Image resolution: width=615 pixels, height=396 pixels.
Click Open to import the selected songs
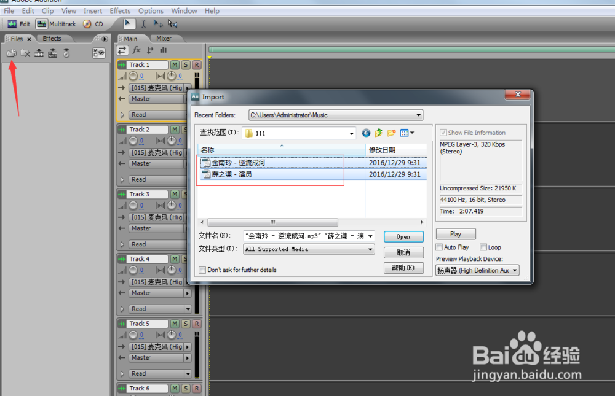[403, 236]
